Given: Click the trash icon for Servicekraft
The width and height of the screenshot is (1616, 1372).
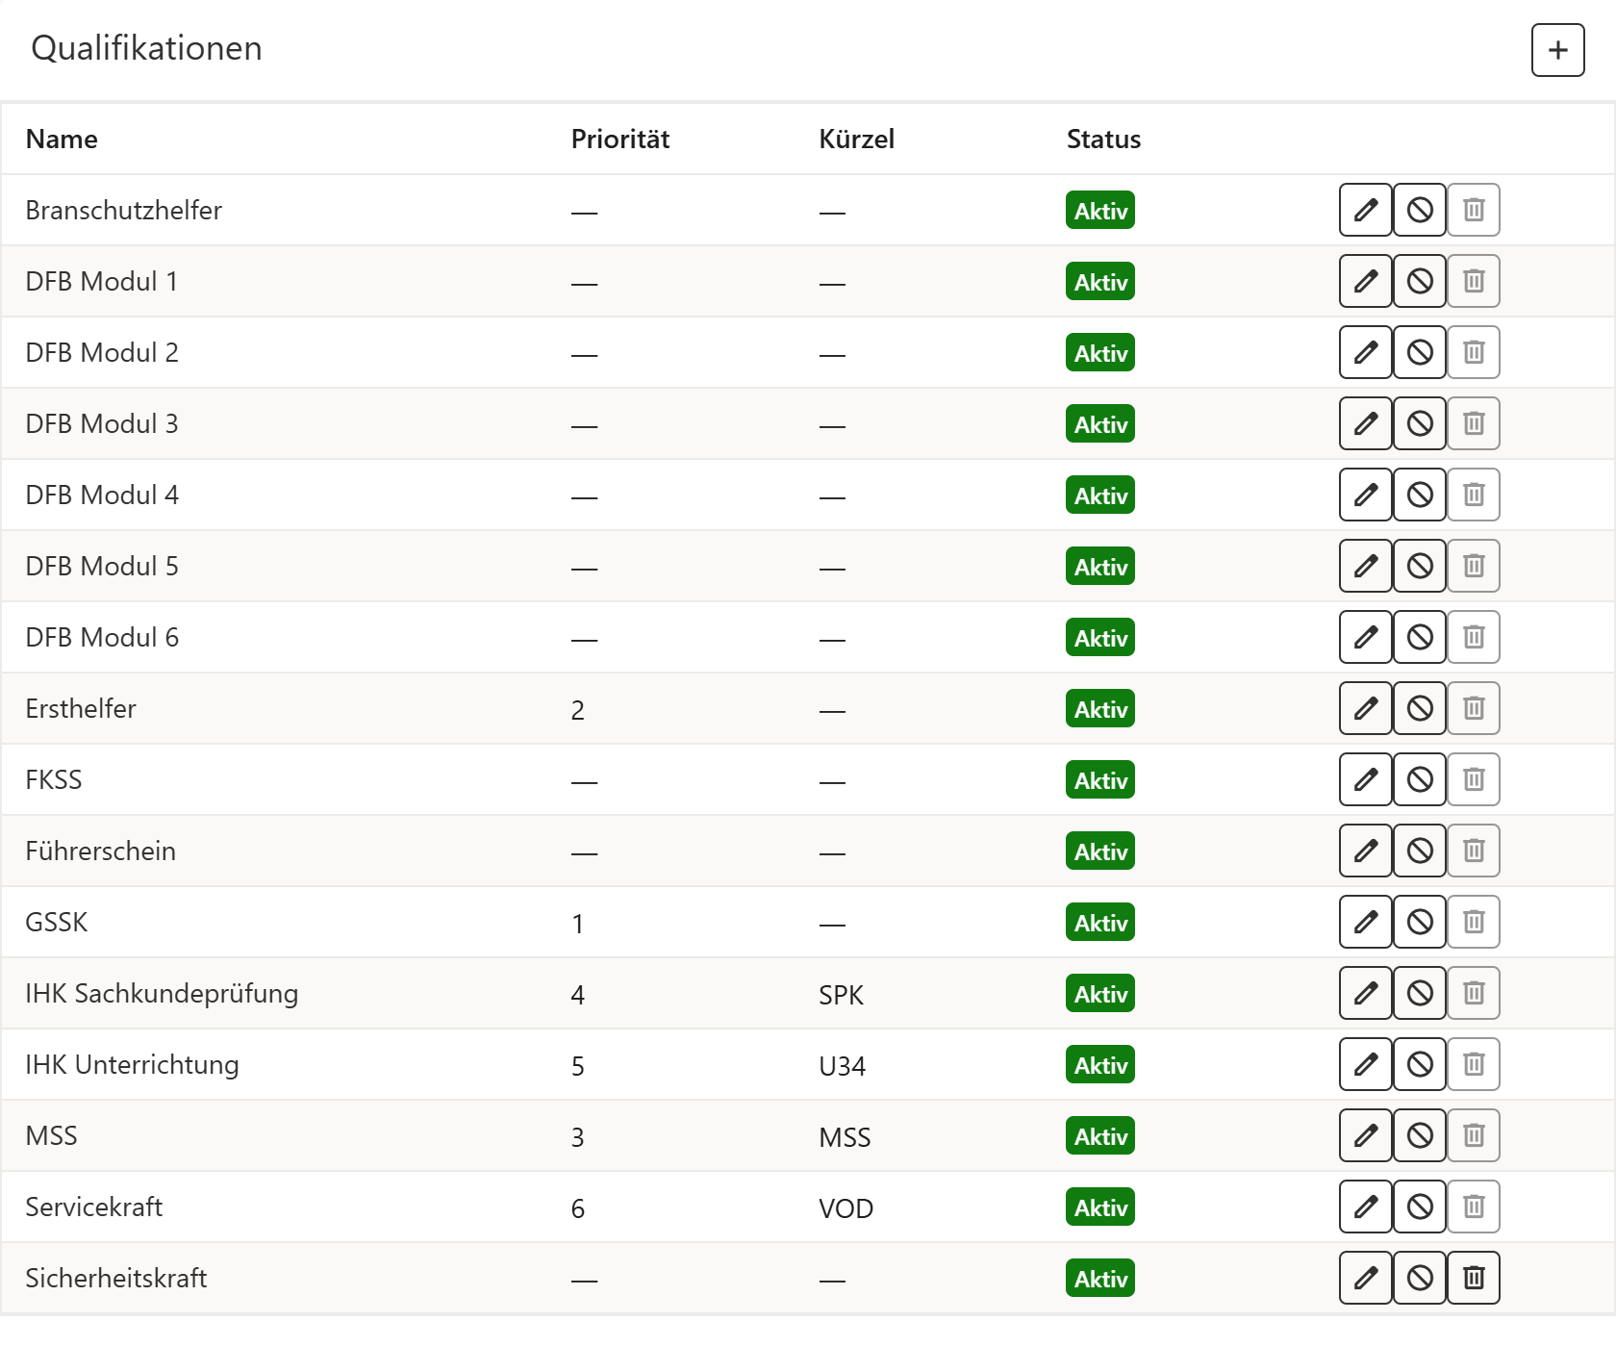Looking at the screenshot, I should coord(1473,1207).
